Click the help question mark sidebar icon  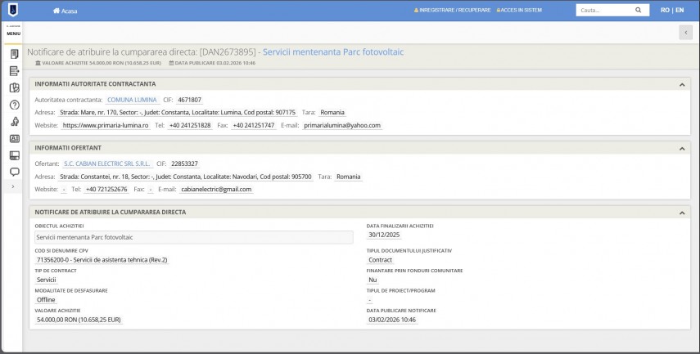coord(14,105)
